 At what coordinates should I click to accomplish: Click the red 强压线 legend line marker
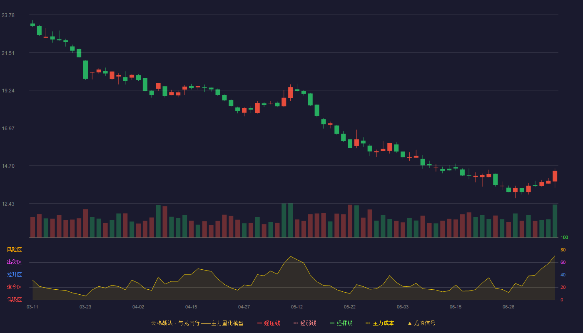[260, 323]
